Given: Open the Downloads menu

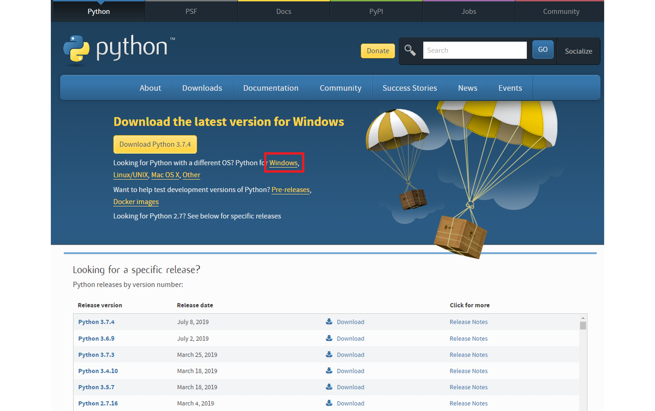Looking at the screenshot, I should (x=202, y=88).
